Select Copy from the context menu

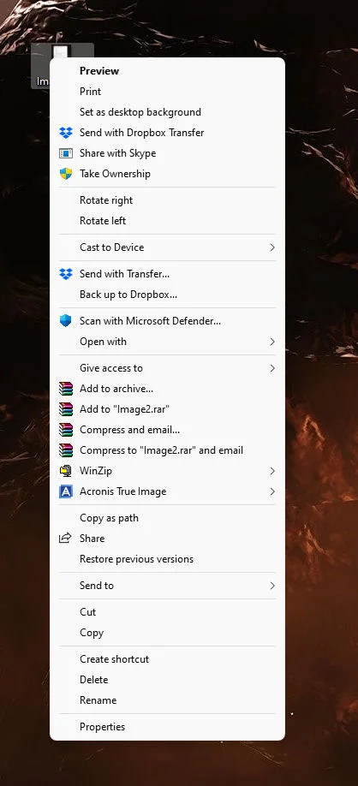click(168, 633)
